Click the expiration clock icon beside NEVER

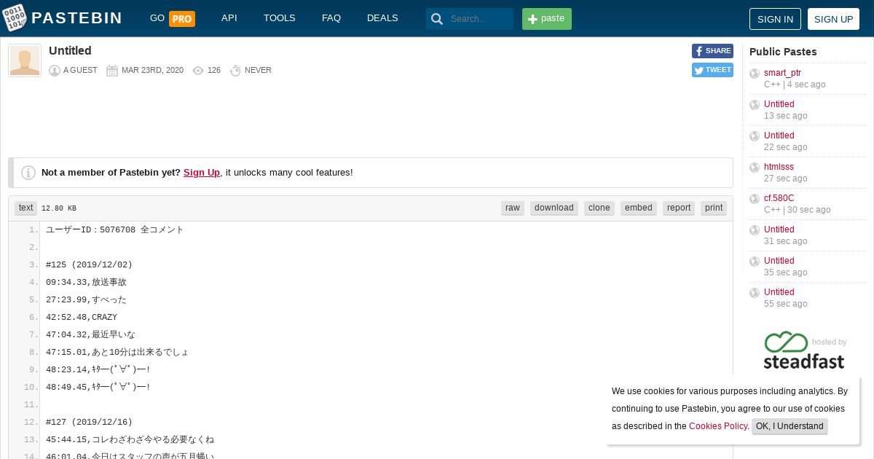235,71
